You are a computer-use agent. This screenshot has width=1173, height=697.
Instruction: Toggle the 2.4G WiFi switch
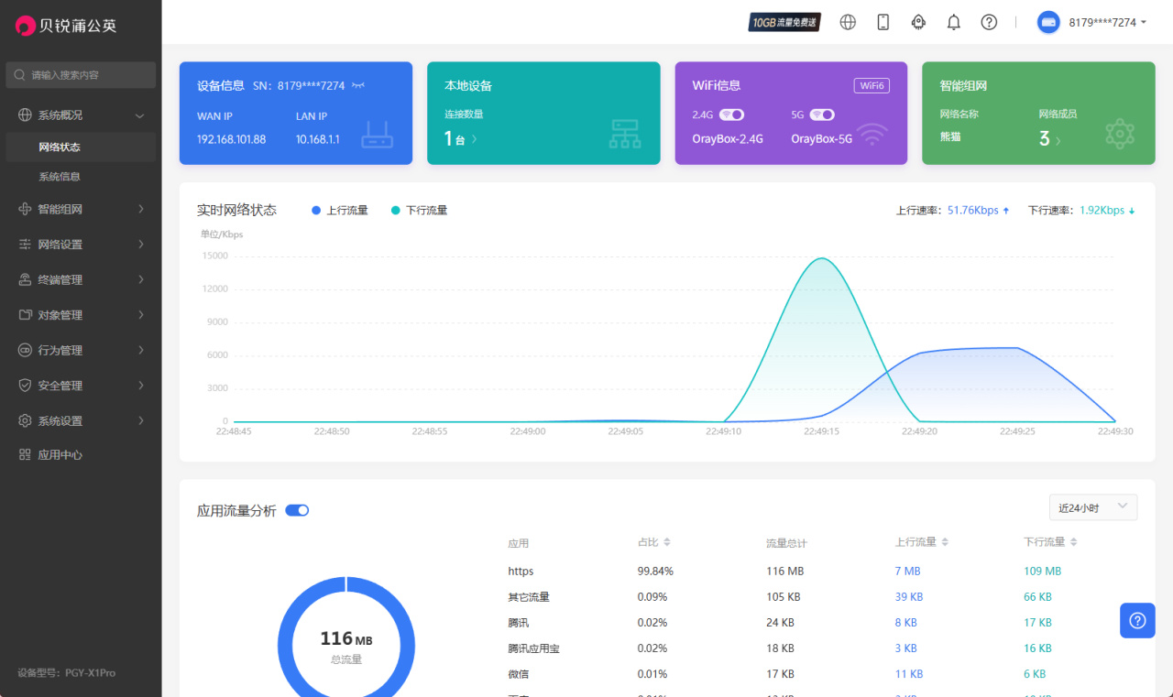point(731,114)
